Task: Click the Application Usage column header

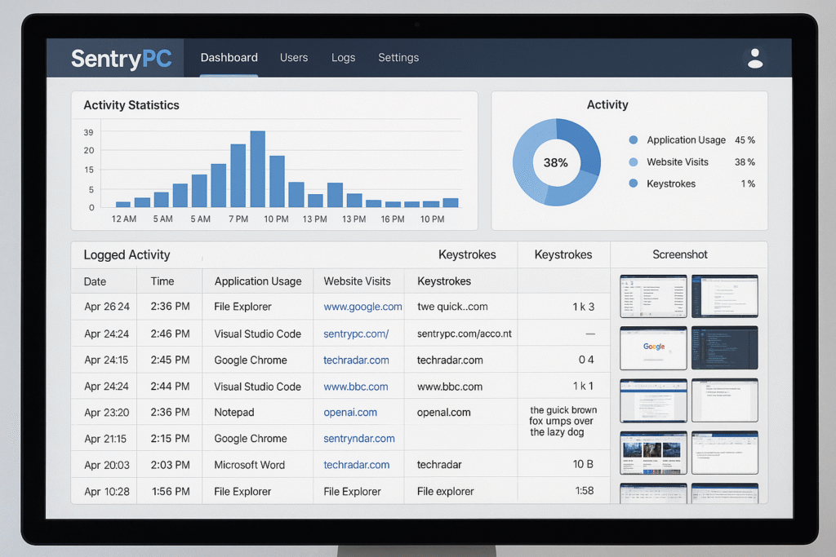Action: [x=258, y=281]
